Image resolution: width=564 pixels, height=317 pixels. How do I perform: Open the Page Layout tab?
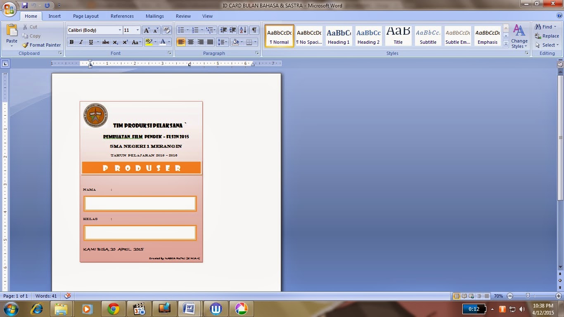pos(86,16)
